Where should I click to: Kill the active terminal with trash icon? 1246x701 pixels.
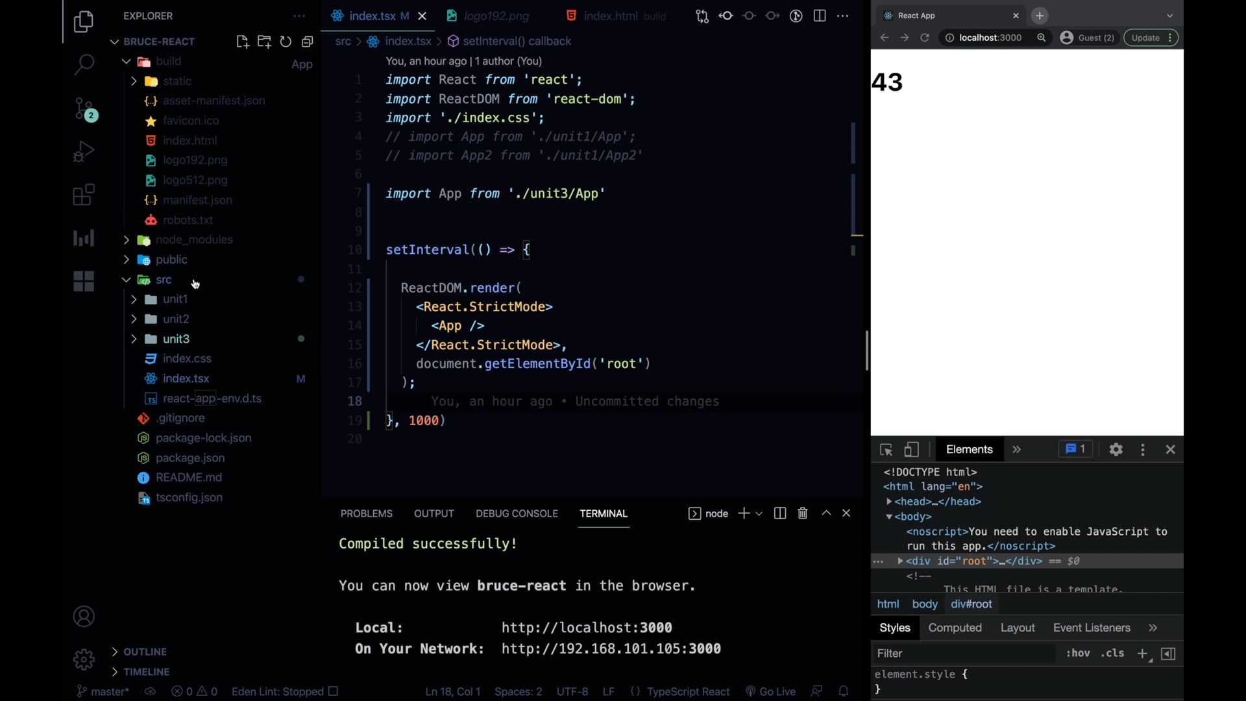pos(802,513)
